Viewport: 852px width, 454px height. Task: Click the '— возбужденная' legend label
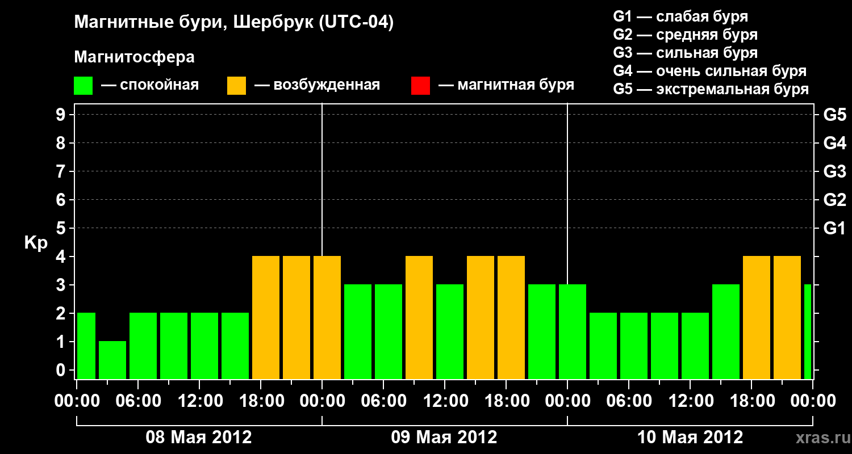(x=317, y=85)
